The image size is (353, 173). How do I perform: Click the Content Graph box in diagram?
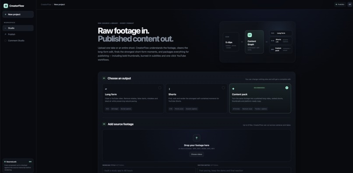click(x=254, y=42)
